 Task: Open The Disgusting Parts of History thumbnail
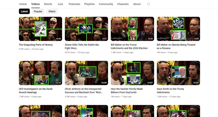tap(40, 29)
